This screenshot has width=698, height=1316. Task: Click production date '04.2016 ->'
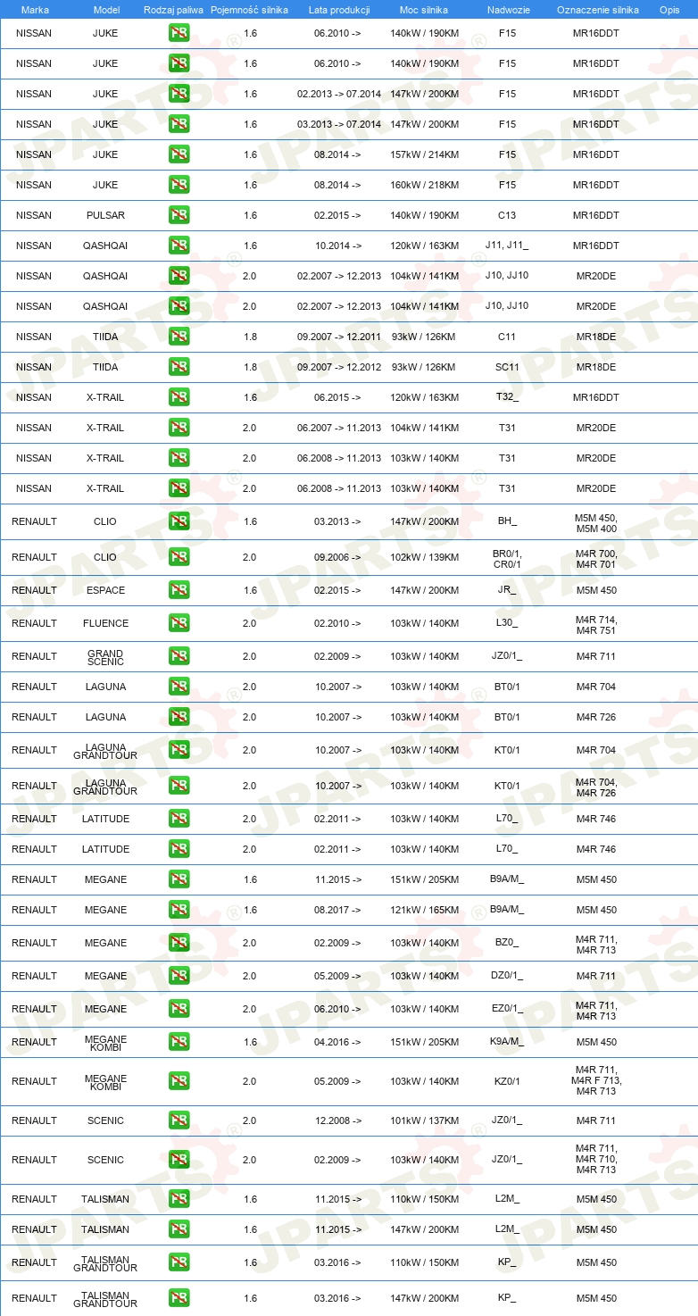(x=337, y=1042)
